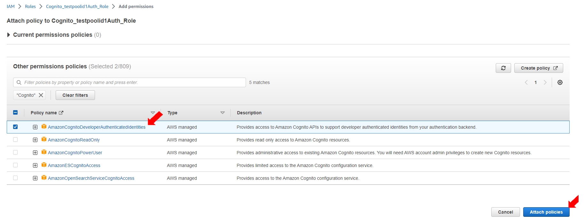Click the Attach policies button
This screenshot has height=220, width=584.
tap(546, 212)
